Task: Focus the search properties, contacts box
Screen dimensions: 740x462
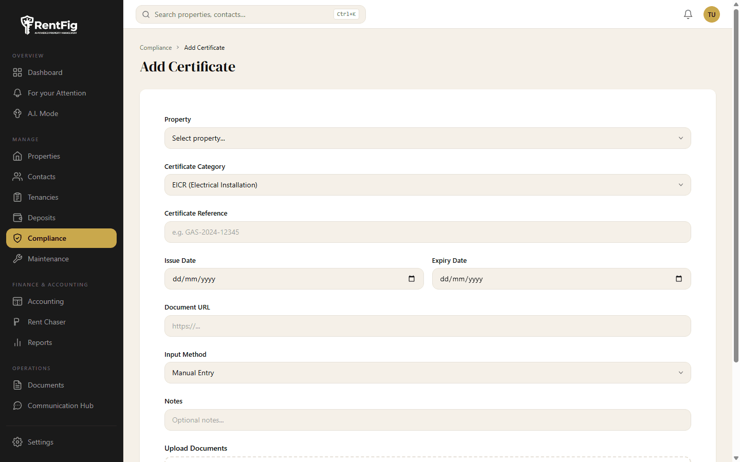Action: [x=251, y=14]
